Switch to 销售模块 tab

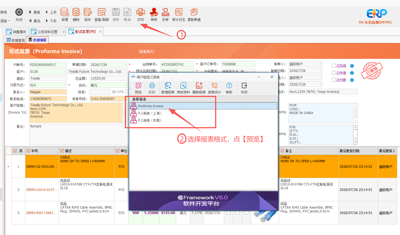16,32
